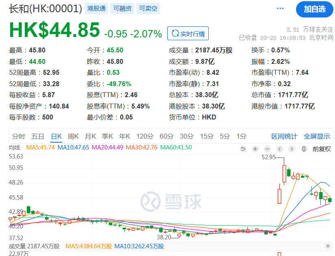This screenshot has width=335, height=256.
Task: Click the 可卖空 badge
Action: [x=147, y=8]
